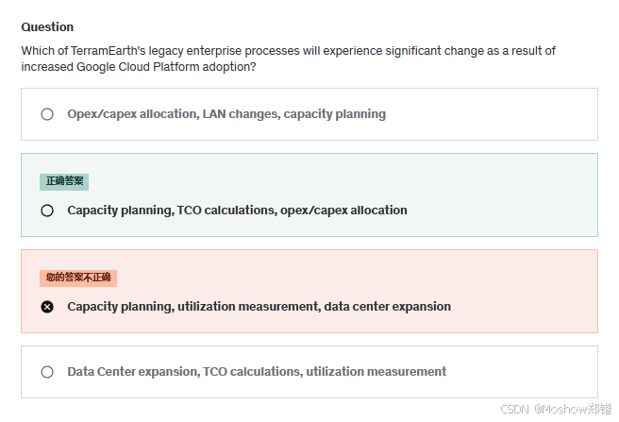Select radio button for "Capacity planning, TCO calculations"
619x422 pixels.
coord(47,211)
